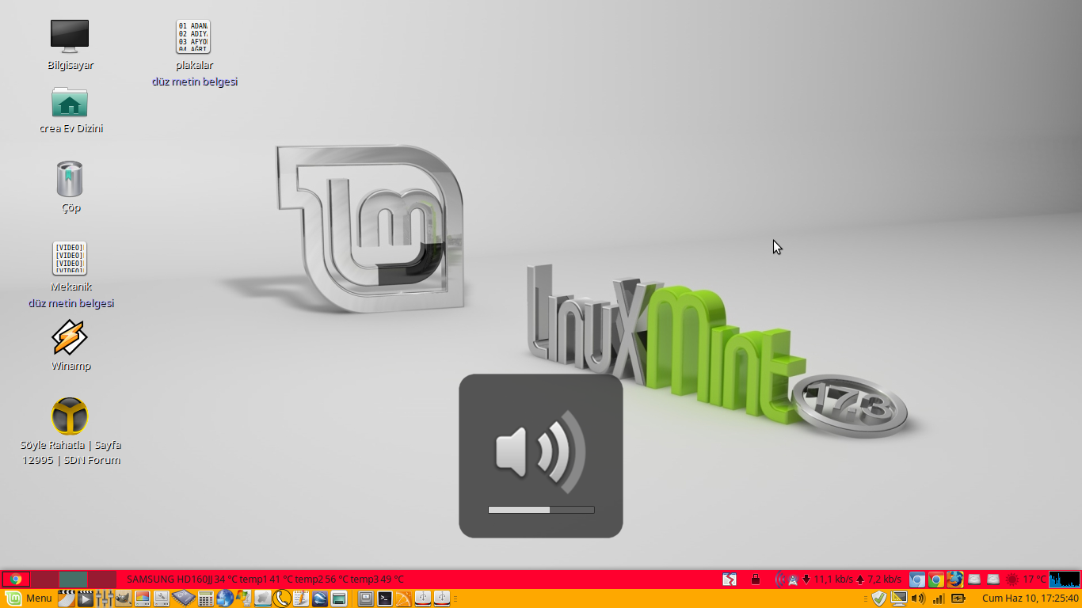The image size is (1082, 608).
Task: Open the audio mixer sliders launcher
Action: [x=105, y=598]
